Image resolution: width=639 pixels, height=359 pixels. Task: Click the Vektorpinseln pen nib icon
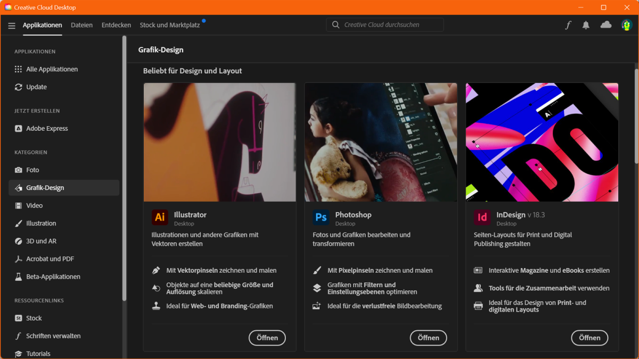[x=156, y=271]
